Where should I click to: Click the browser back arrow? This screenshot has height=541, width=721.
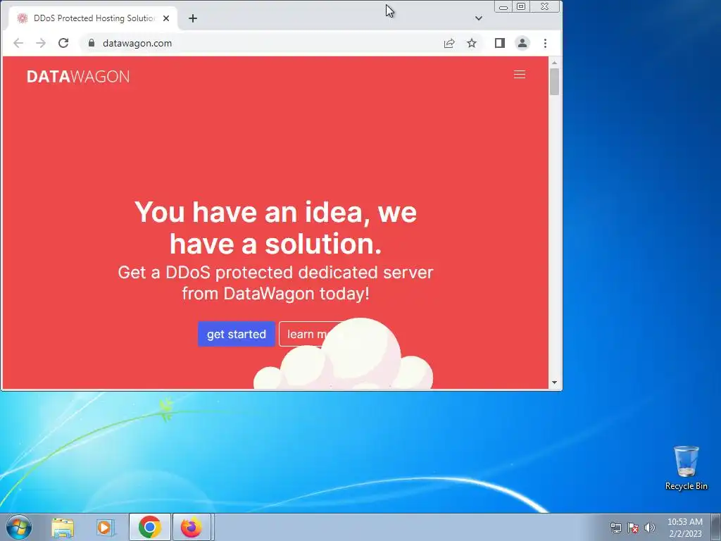point(18,43)
